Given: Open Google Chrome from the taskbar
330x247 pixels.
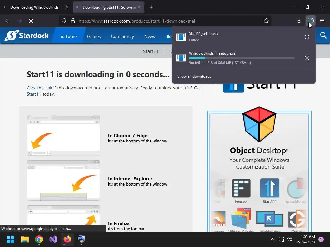Looking at the screenshot, I should click(39, 239).
